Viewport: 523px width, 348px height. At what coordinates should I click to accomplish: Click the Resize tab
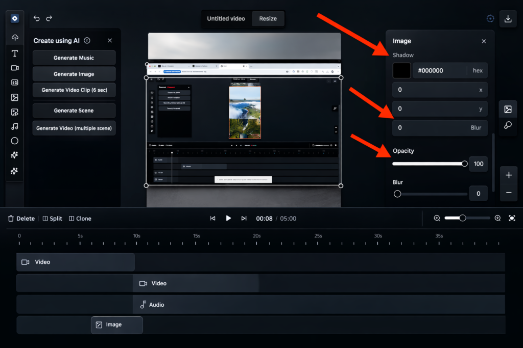coord(268,19)
